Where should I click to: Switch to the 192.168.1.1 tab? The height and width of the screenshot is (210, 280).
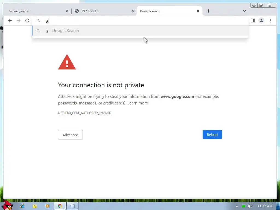pyautogui.click(x=104, y=11)
